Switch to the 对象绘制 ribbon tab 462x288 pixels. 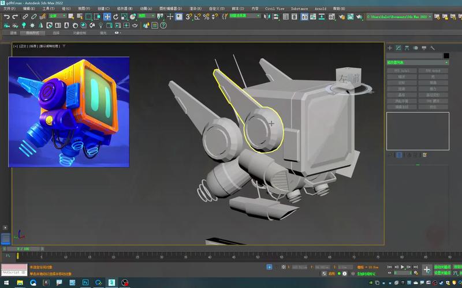pos(79,33)
